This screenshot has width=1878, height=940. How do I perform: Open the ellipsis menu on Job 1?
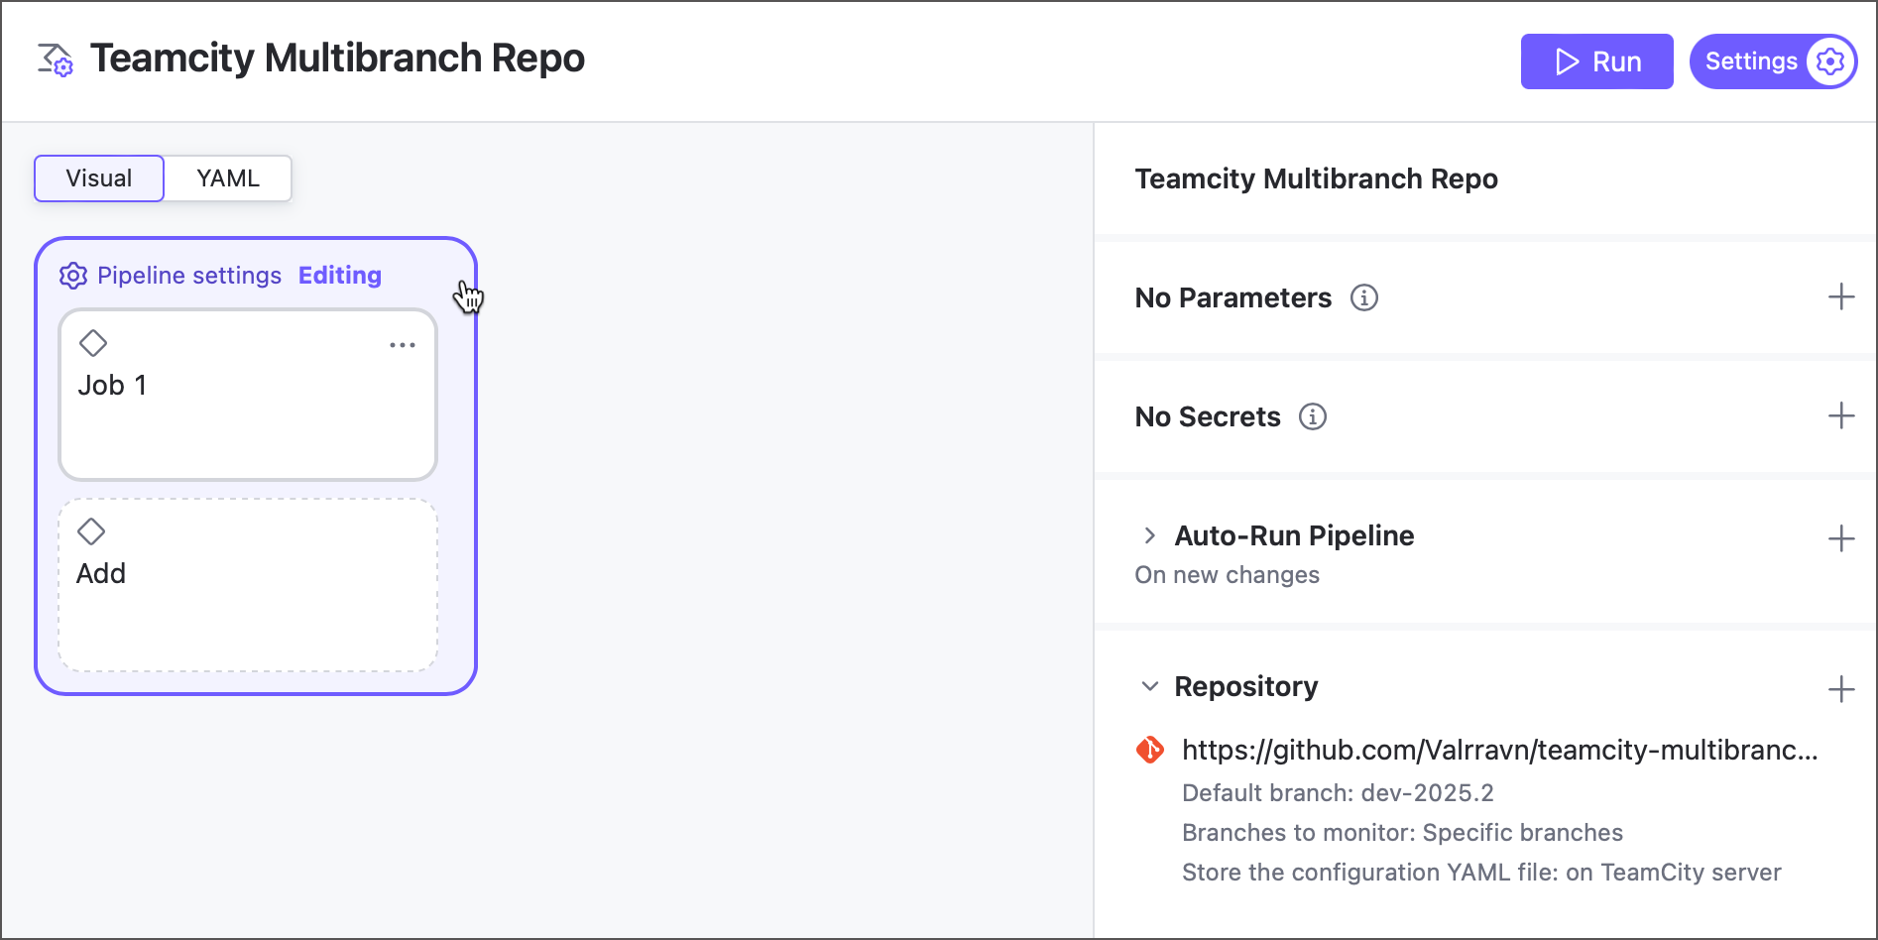tap(403, 344)
